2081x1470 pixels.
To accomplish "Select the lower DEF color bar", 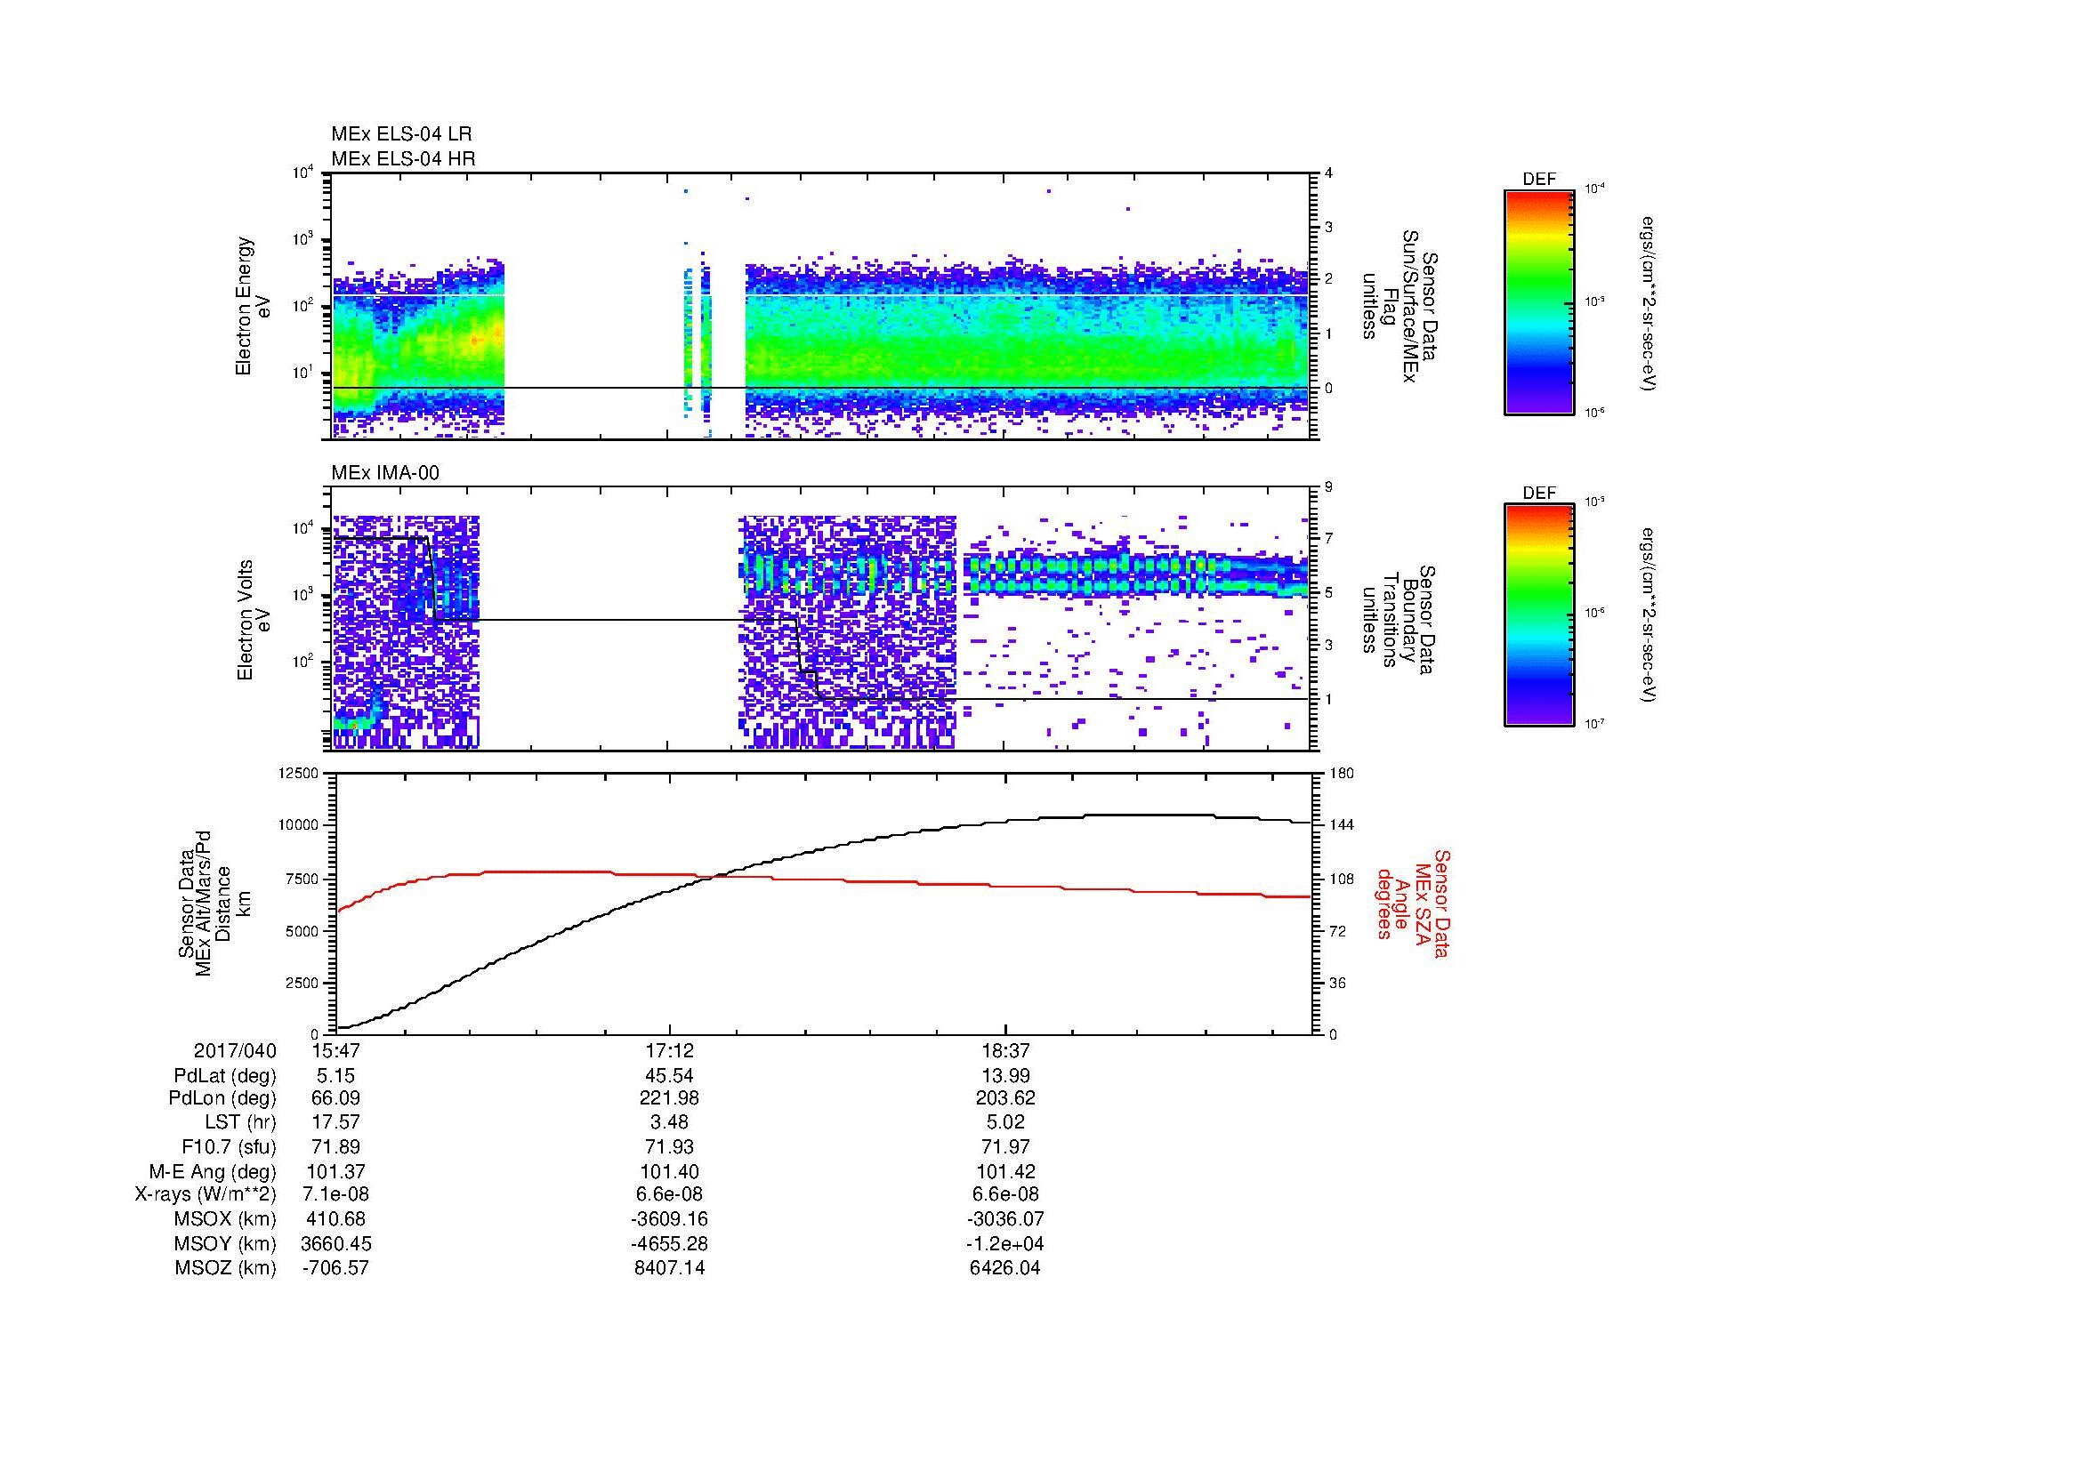I will (x=1539, y=616).
